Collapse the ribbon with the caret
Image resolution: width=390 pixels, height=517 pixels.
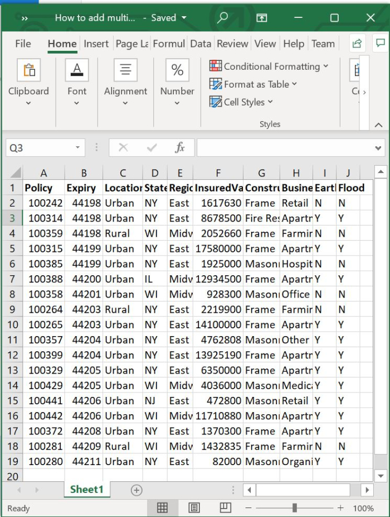click(x=378, y=125)
